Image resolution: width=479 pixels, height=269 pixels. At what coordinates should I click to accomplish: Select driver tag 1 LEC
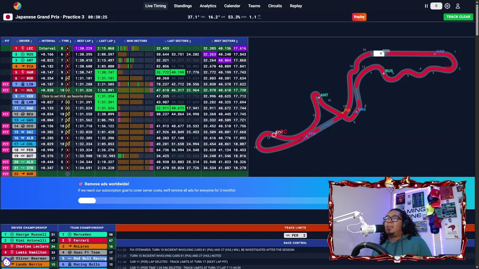click(x=24, y=48)
